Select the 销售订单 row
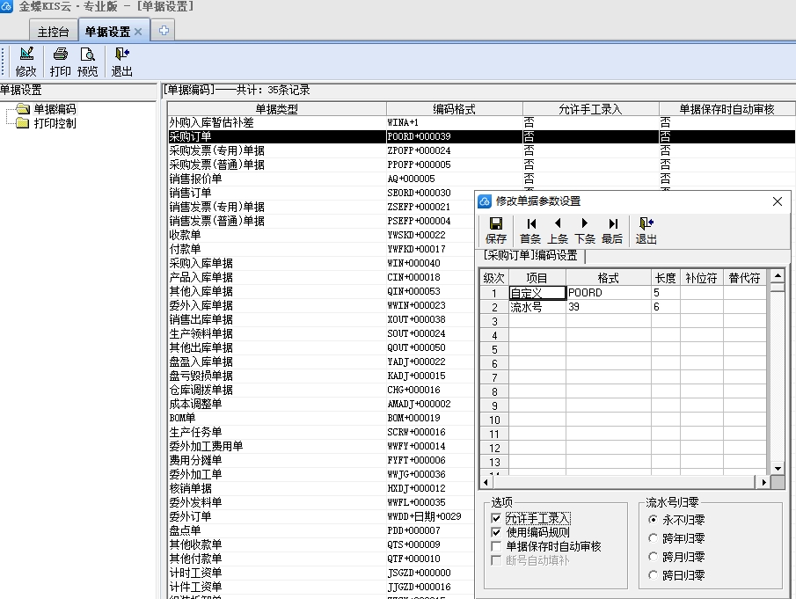The width and height of the screenshot is (796, 599). click(321, 193)
